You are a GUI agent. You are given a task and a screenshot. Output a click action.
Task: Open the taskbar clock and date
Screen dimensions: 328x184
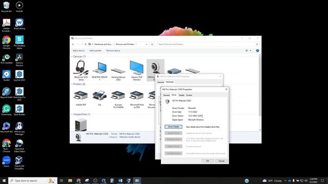point(313,180)
